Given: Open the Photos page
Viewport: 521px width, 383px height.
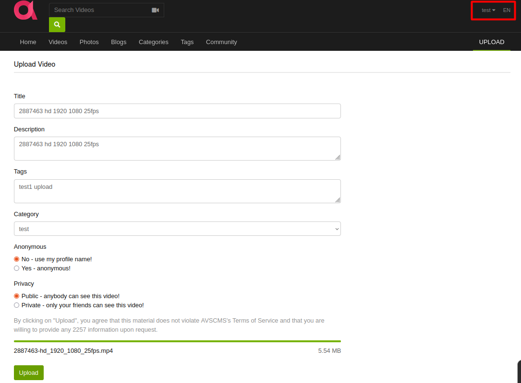Looking at the screenshot, I should [89, 42].
